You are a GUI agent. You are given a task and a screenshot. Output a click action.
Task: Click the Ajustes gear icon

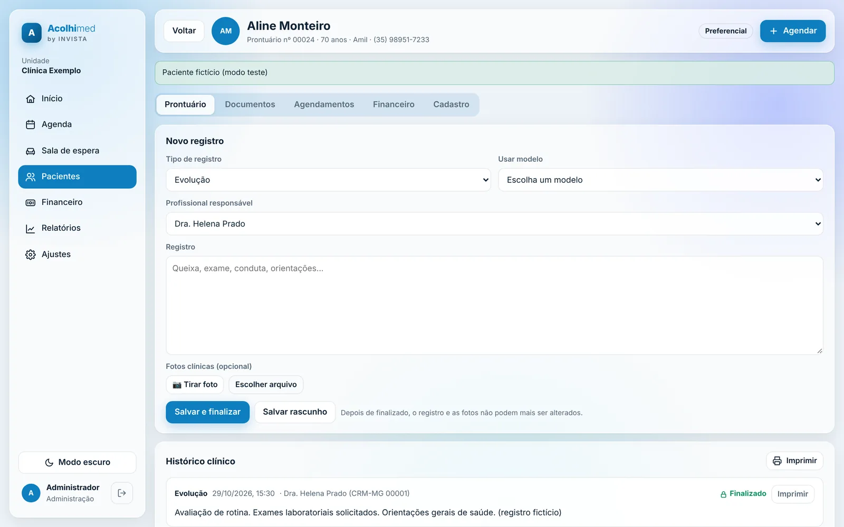click(x=31, y=255)
